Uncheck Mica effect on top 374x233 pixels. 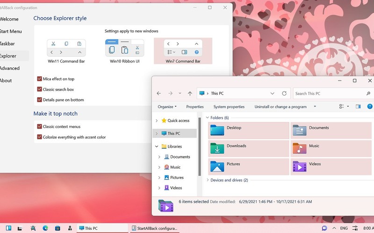pos(40,79)
